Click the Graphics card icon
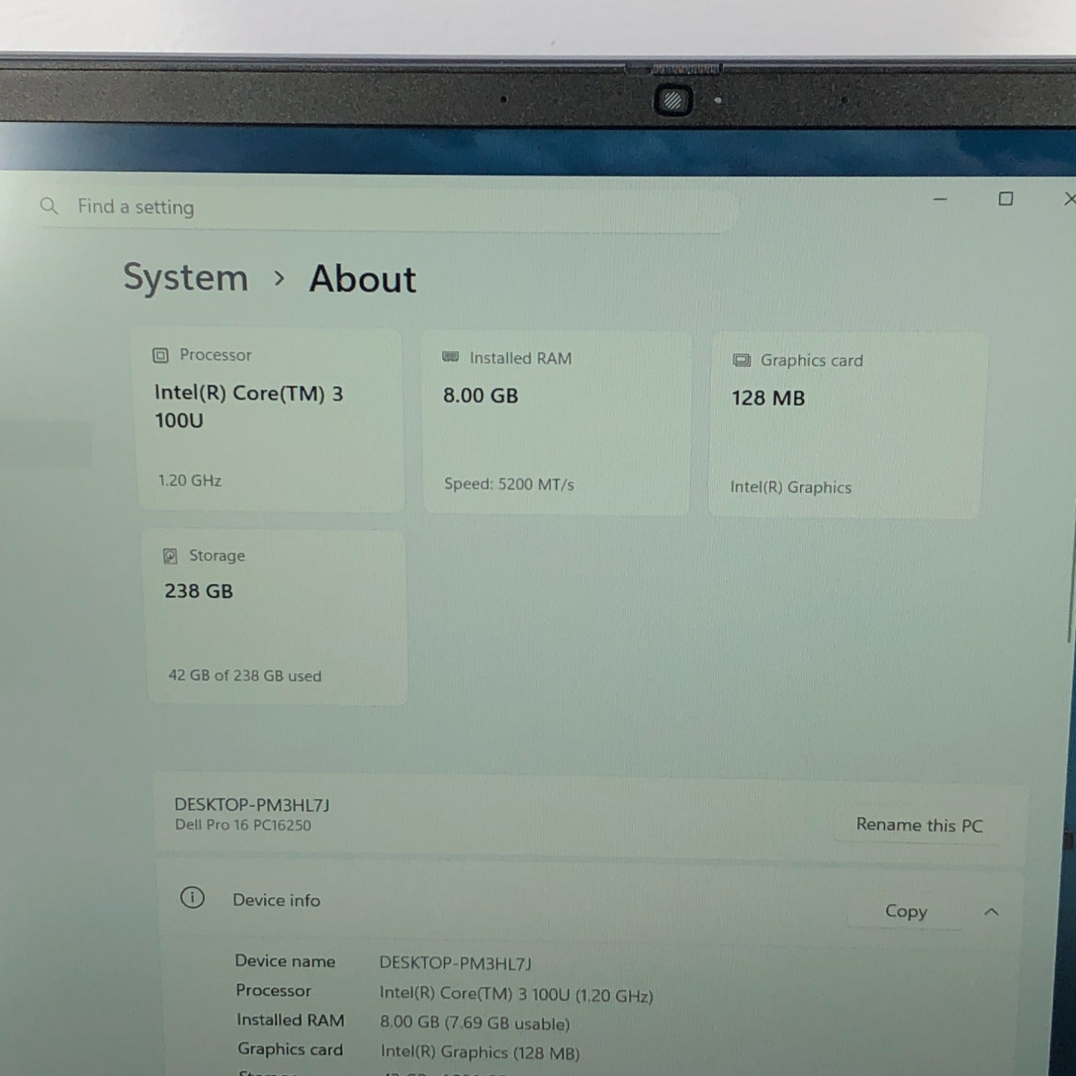The image size is (1076, 1076). pyautogui.click(x=742, y=360)
